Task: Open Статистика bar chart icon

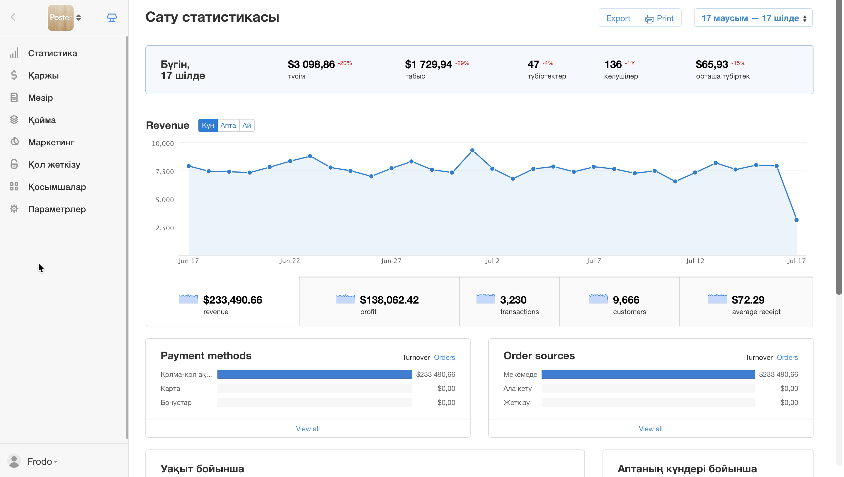Action: pos(14,53)
